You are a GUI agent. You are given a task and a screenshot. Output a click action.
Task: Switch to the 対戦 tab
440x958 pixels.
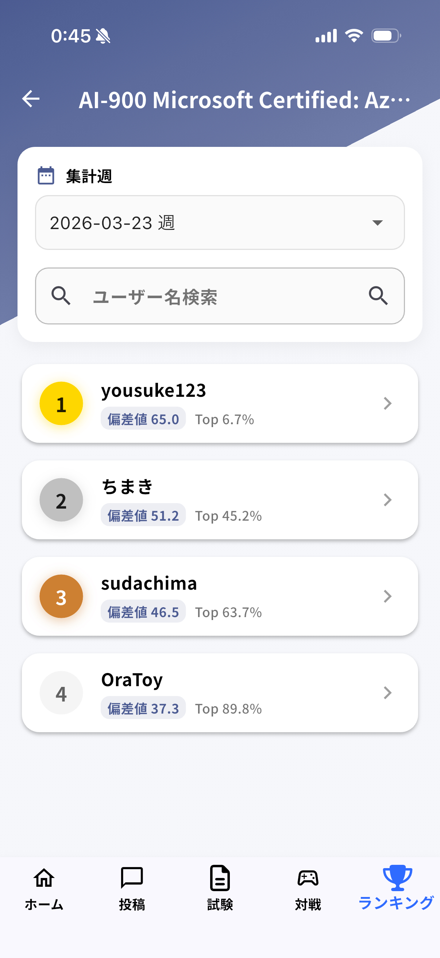[308, 888]
